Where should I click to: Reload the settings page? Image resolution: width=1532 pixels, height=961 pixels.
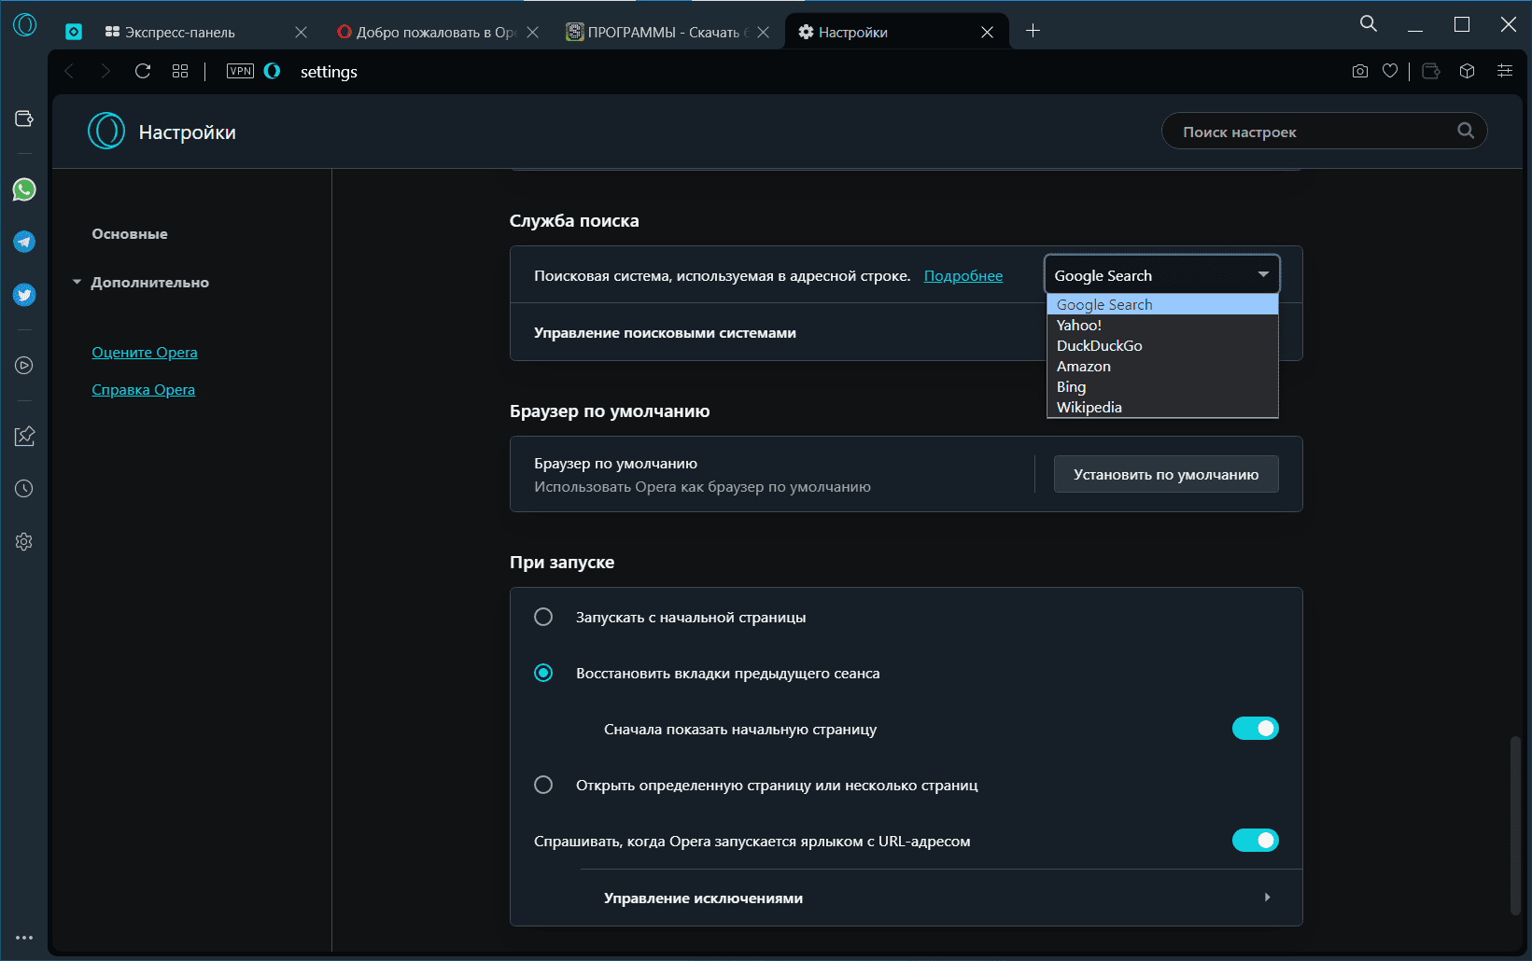point(143,71)
